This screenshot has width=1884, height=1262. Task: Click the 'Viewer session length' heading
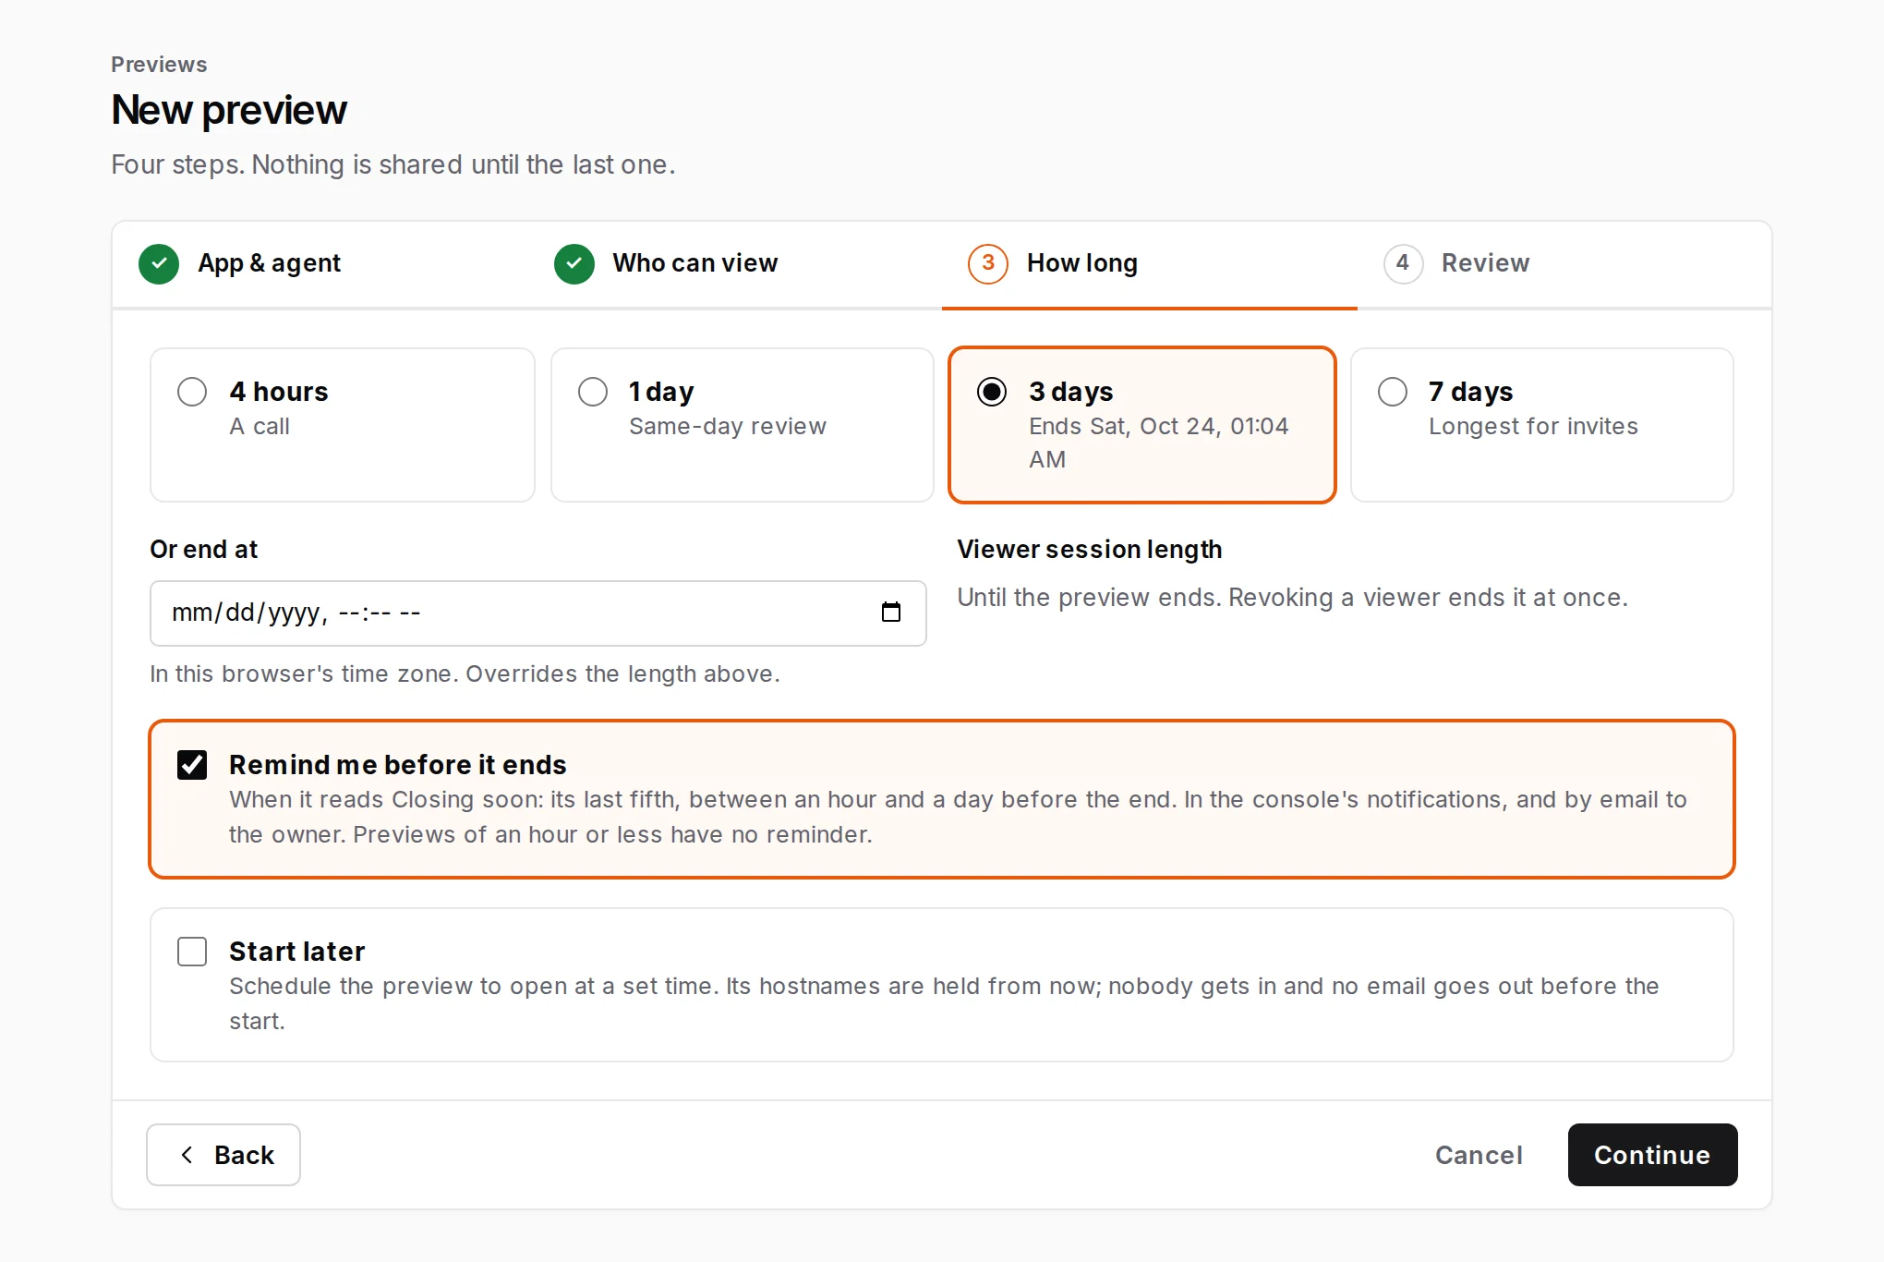click(1089, 550)
